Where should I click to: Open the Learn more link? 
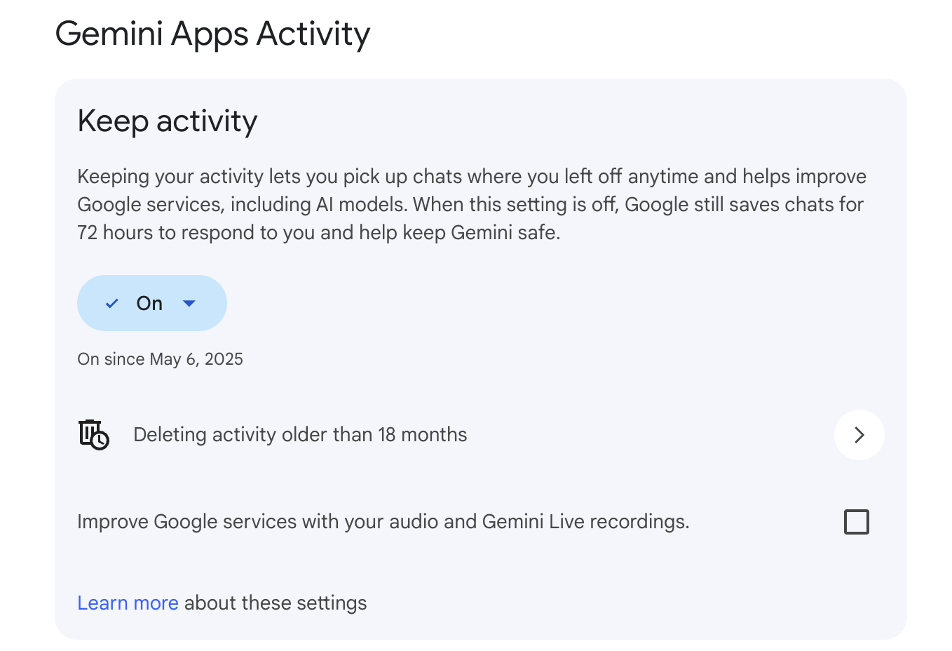coord(128,603)
